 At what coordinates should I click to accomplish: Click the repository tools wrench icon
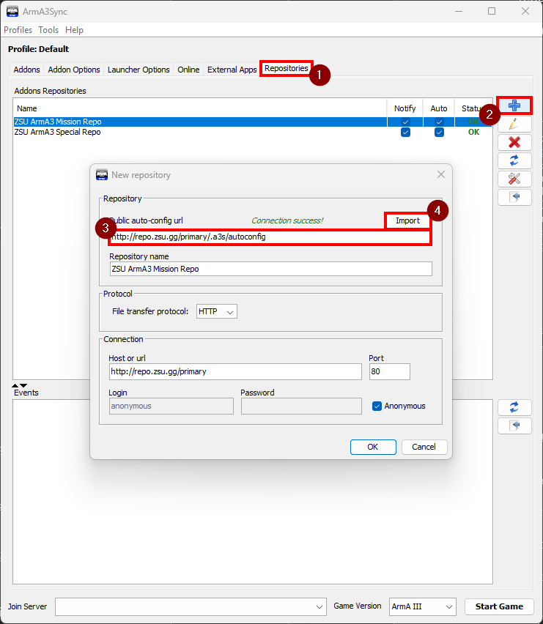514,179
